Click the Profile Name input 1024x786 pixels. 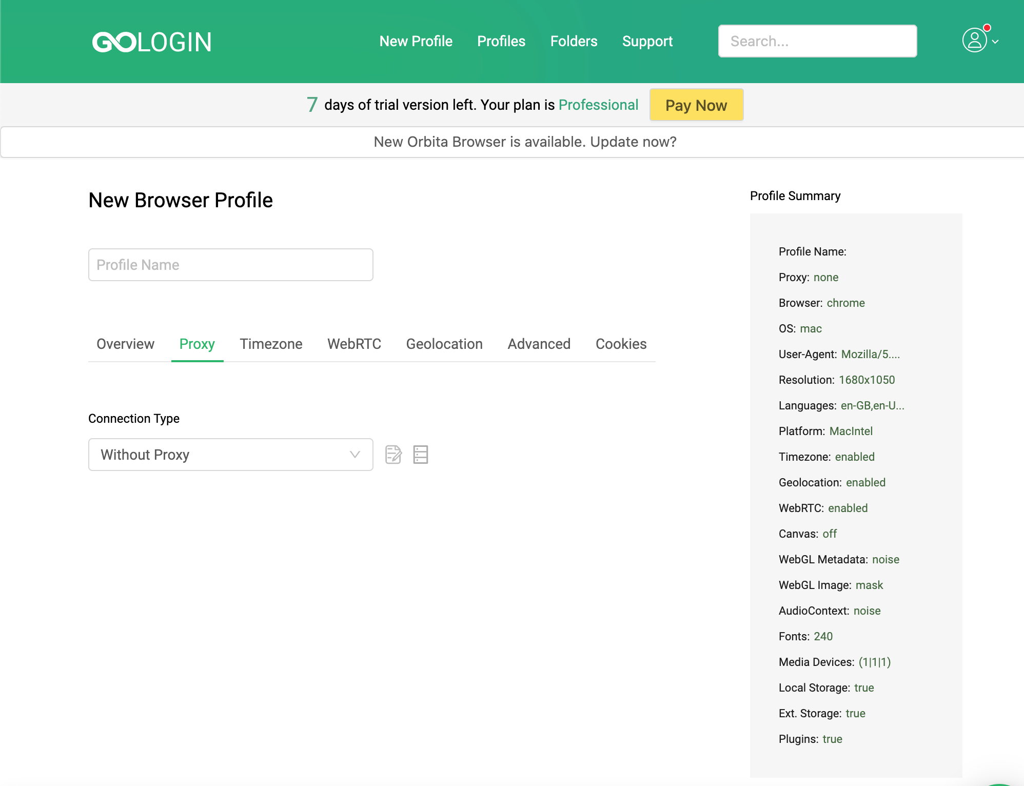point(230,265)
